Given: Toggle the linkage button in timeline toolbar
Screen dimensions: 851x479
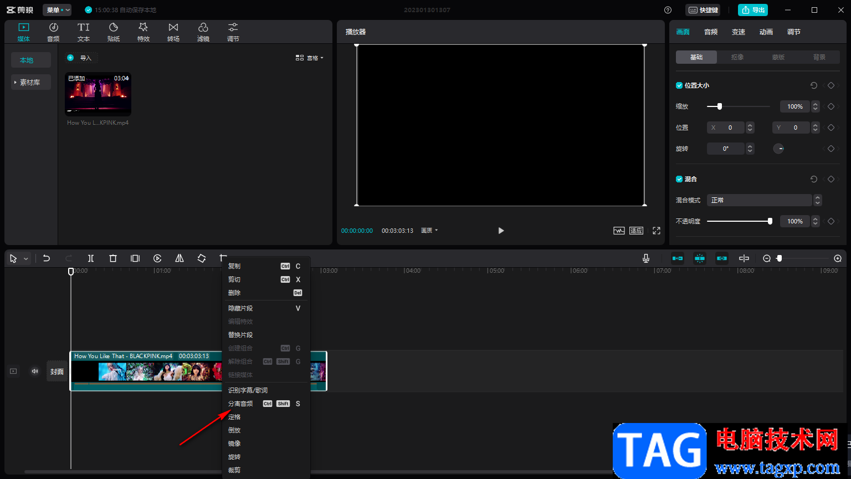Looking at the screenshot, I should [722, 258].
